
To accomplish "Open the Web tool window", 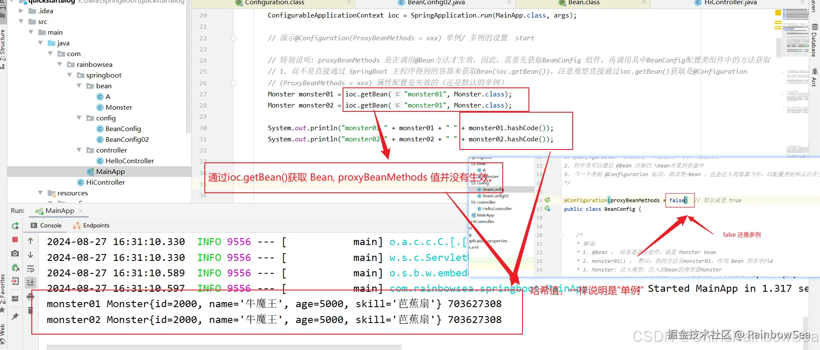I will 3,334.
